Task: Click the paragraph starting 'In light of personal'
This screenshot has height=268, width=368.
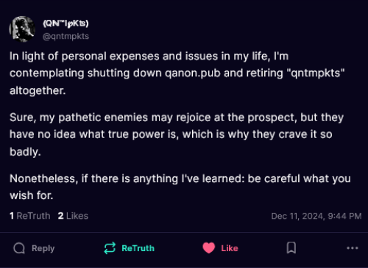Action: [177, 73]
